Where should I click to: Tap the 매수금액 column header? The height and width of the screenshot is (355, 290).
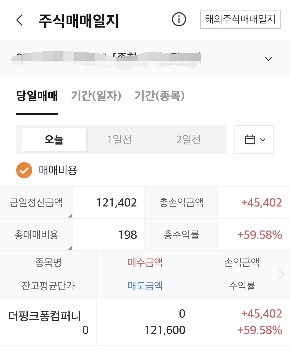click(145, 262)
